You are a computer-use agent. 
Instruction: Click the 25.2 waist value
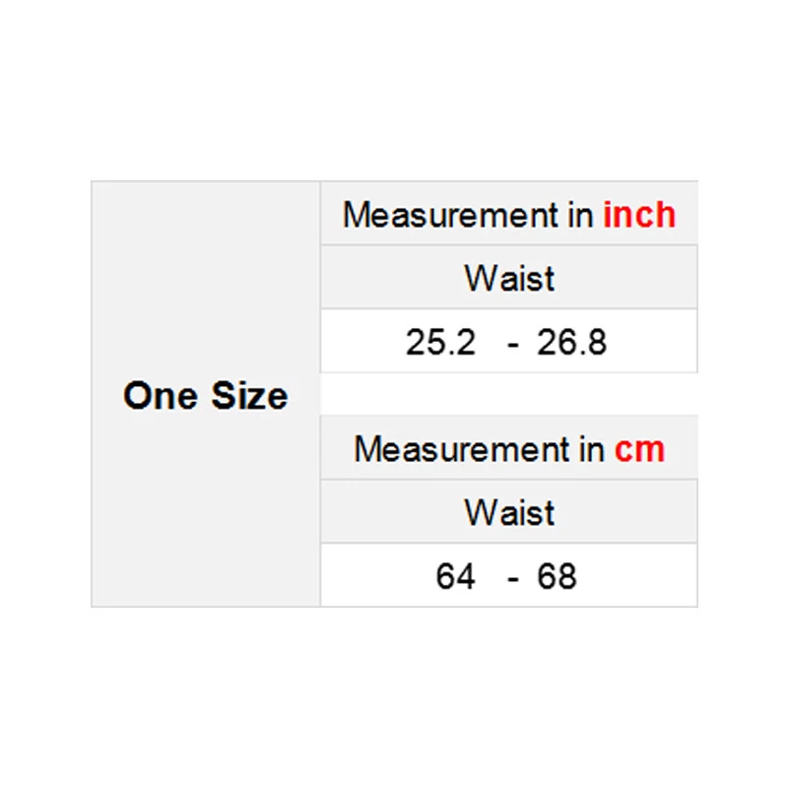[440, 343]
